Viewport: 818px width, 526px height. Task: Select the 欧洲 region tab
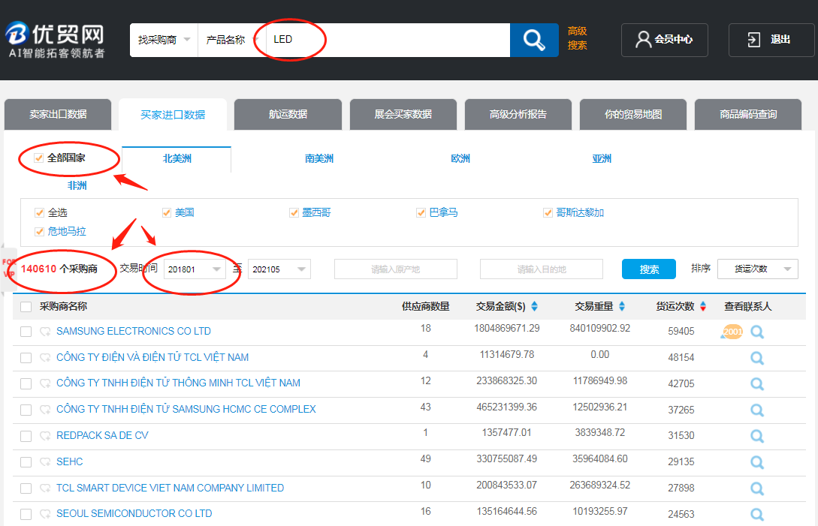[x=460, y=158]
